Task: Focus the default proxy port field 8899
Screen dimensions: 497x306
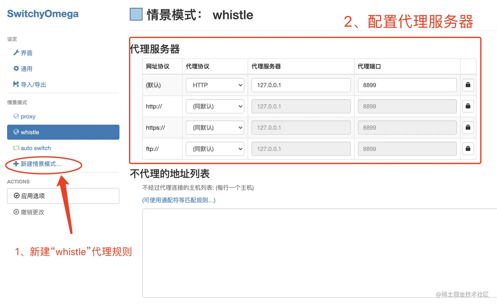Action: 407,85
